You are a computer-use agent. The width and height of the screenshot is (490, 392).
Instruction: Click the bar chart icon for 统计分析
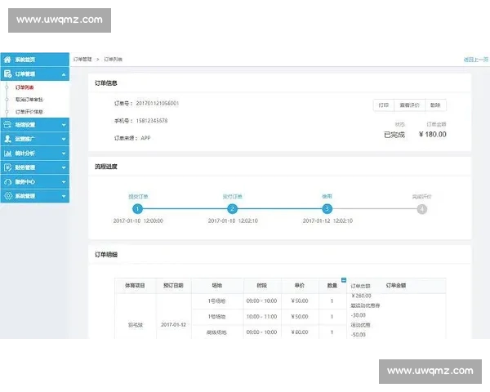click(x=8, y=154)
